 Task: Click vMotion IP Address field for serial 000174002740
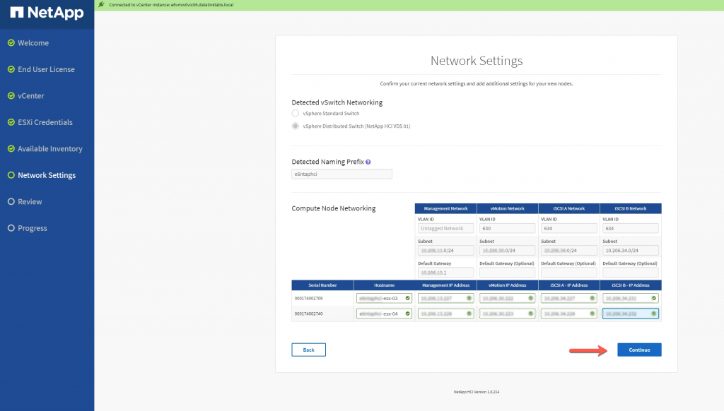click(507, 314)
